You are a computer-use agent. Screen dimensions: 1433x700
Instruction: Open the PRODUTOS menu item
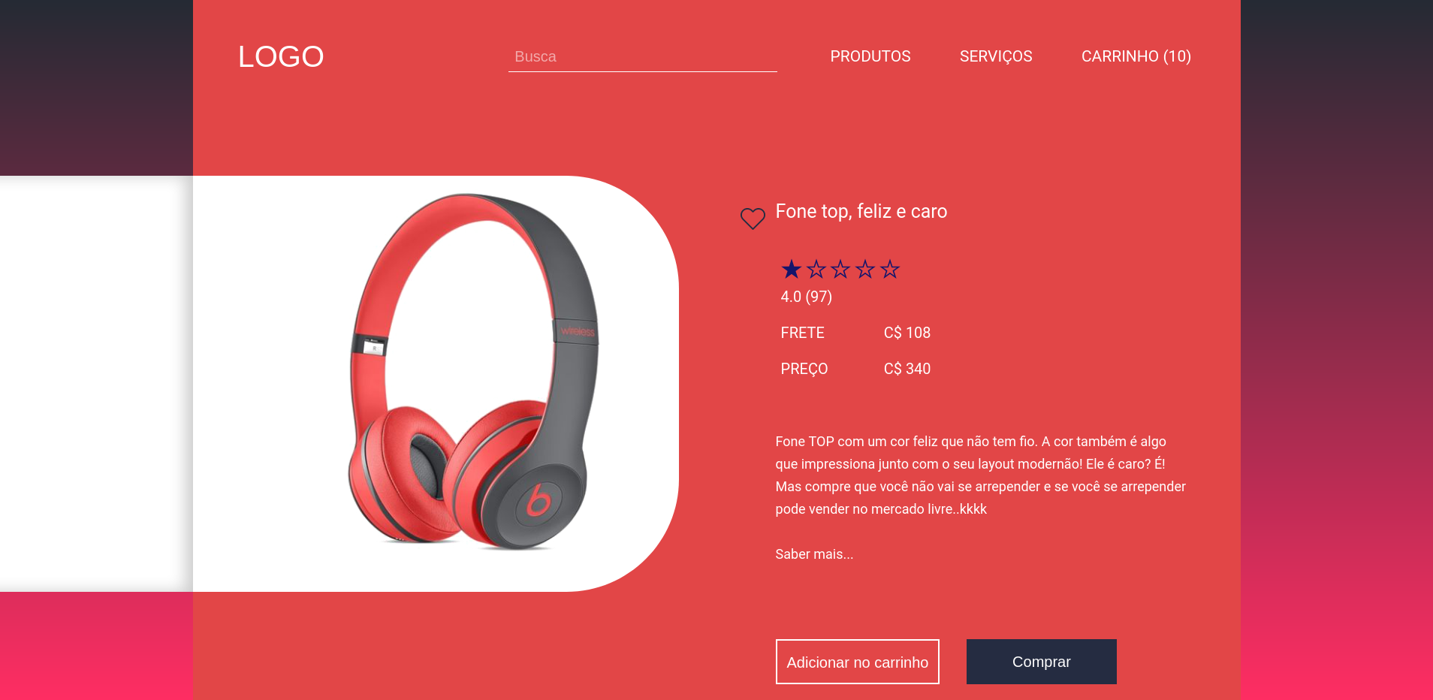point(870,56)
